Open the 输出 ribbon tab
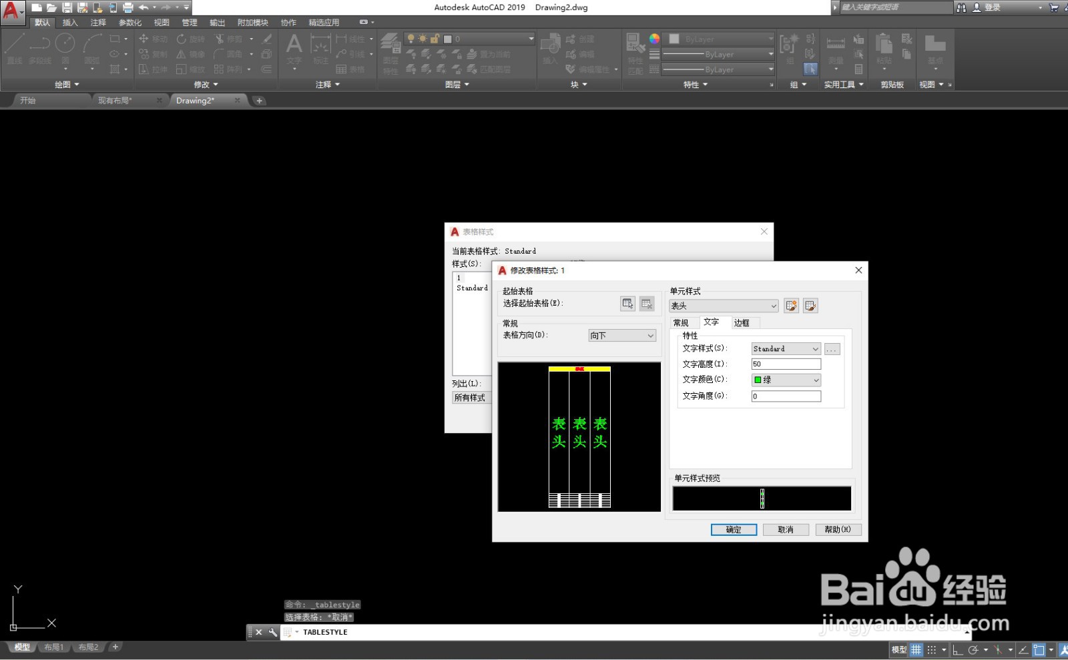 tap(218, 23)
